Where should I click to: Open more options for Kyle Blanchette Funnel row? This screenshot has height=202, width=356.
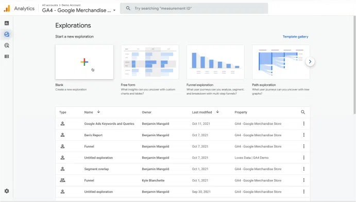tap(304, 180)
